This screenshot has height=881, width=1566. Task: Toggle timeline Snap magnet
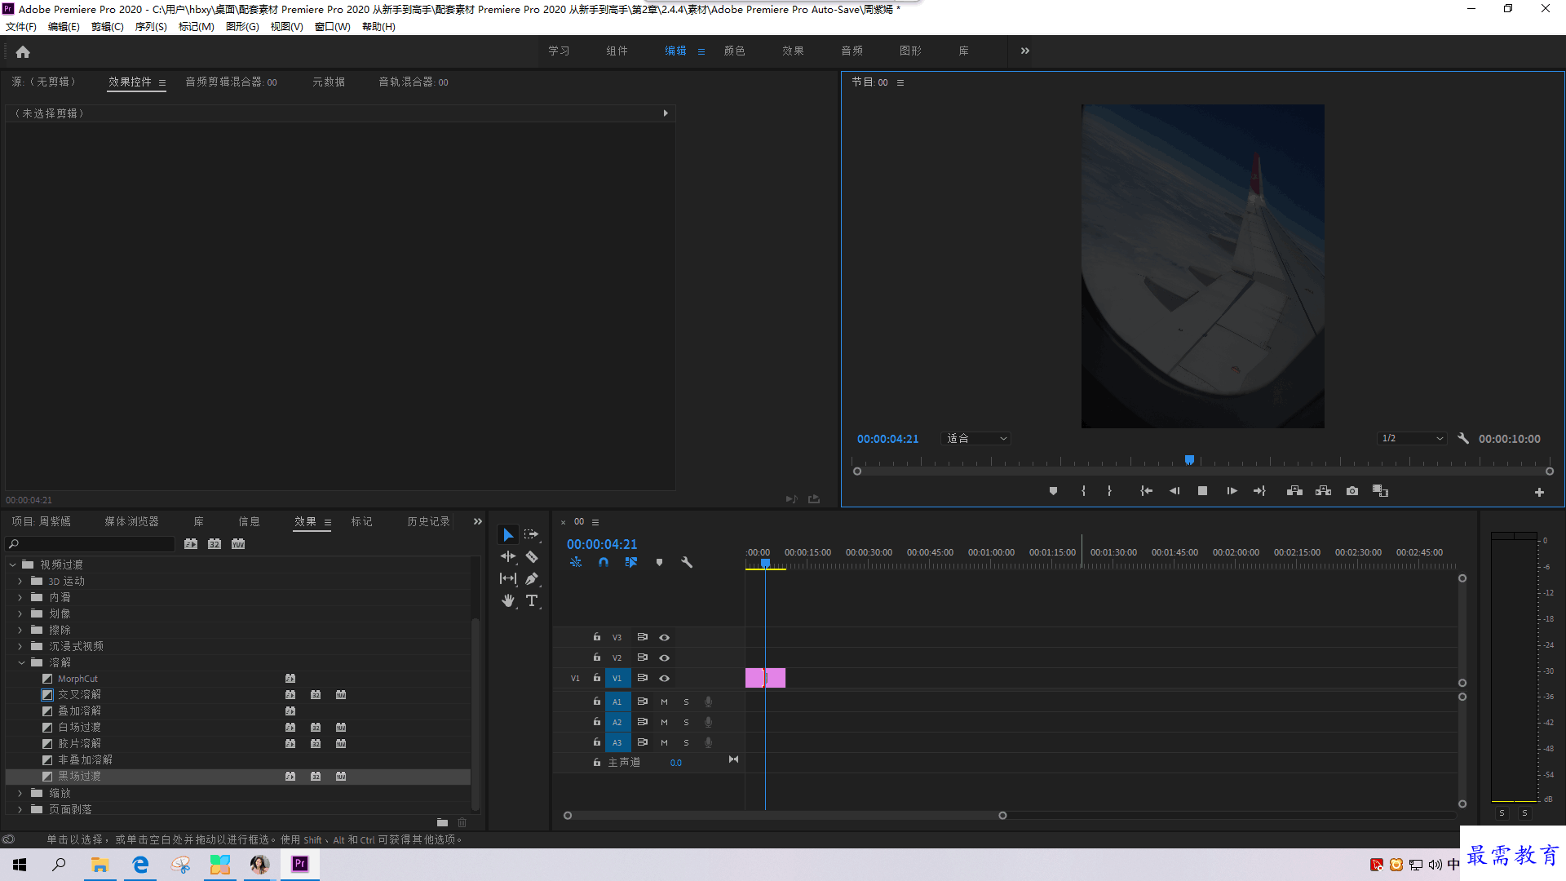[604, 562]
